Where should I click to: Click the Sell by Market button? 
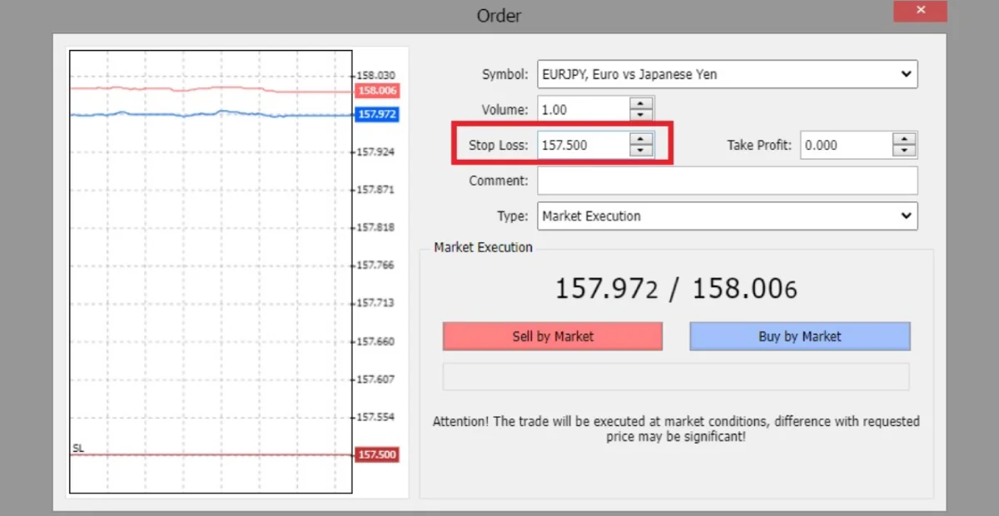tap(552, 336)
